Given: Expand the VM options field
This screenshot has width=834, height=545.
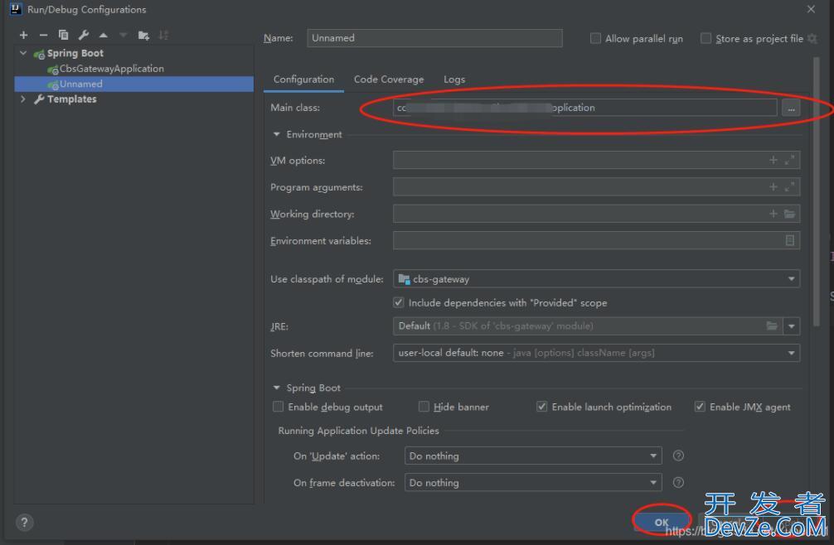Looking at the screenshot, I should 790,160.
